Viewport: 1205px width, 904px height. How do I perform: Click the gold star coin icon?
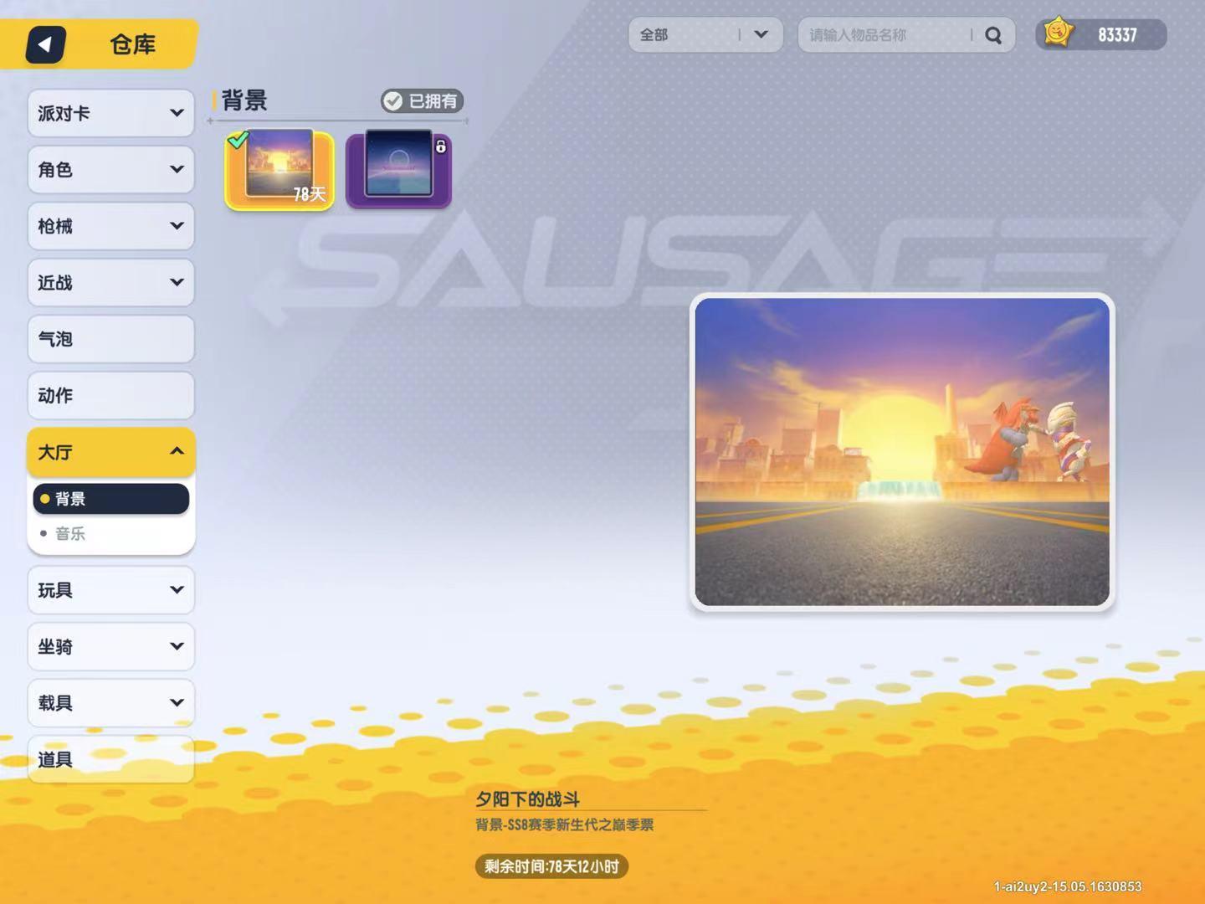pyautogui.click(x=1058, y=33)
